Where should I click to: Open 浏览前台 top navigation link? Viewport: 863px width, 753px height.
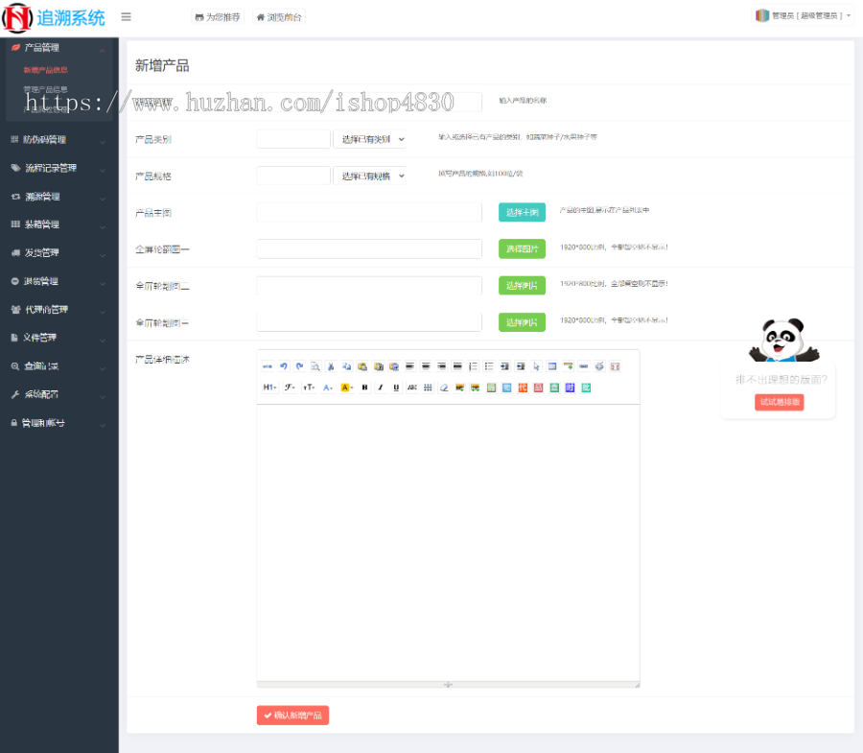pos(279,17)
